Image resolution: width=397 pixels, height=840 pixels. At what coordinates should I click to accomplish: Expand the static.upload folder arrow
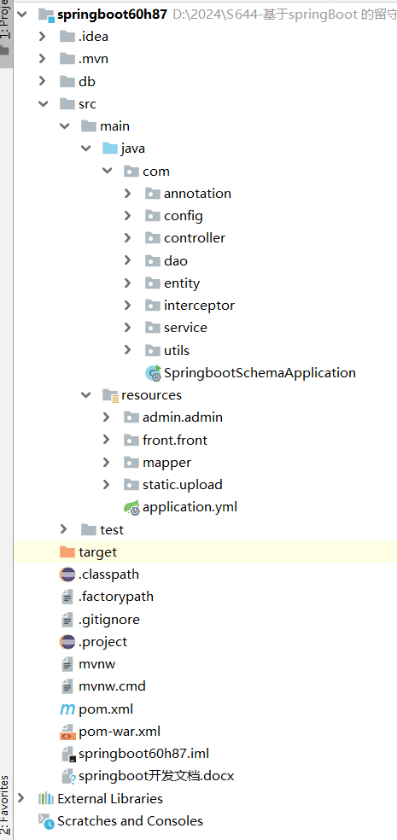click(x=106, y=484)
